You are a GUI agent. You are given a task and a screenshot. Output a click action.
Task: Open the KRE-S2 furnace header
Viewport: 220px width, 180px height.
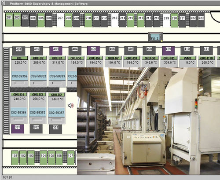click(x=38, y=58)
